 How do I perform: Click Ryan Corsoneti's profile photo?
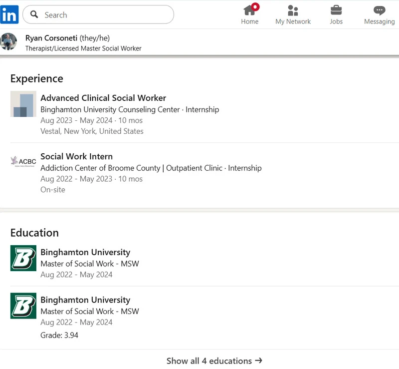point(8,41)
